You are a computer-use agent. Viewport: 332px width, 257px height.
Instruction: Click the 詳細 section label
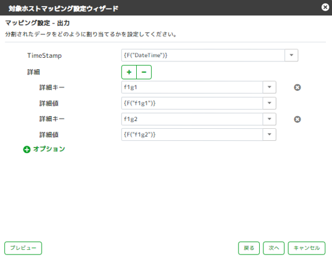pyautogui.click(x=34, y=72)
